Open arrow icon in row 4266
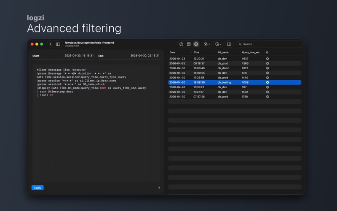337x211 pixels. 267,64
